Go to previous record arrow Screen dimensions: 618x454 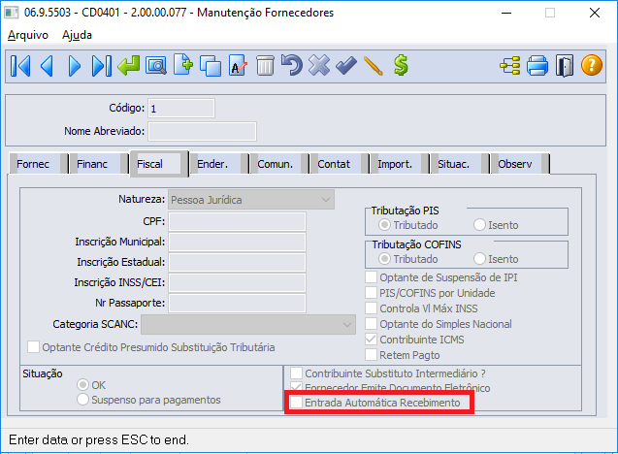47,66
